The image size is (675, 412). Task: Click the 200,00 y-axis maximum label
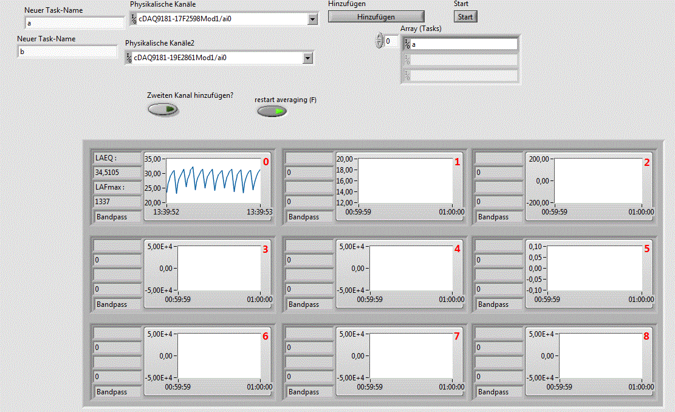point(539,159)
